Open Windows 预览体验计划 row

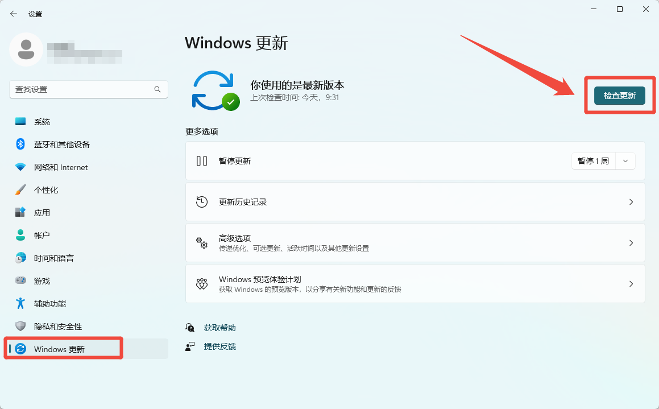(x=415, y=284)
